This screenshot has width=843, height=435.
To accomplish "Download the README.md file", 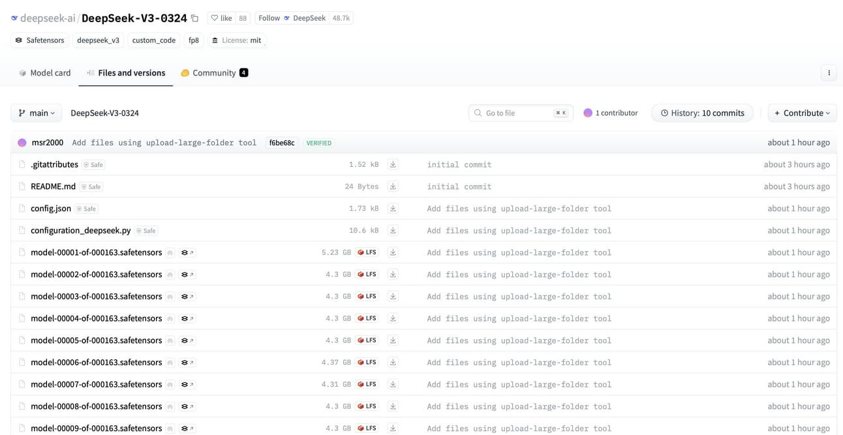I will tap(393, 187).
